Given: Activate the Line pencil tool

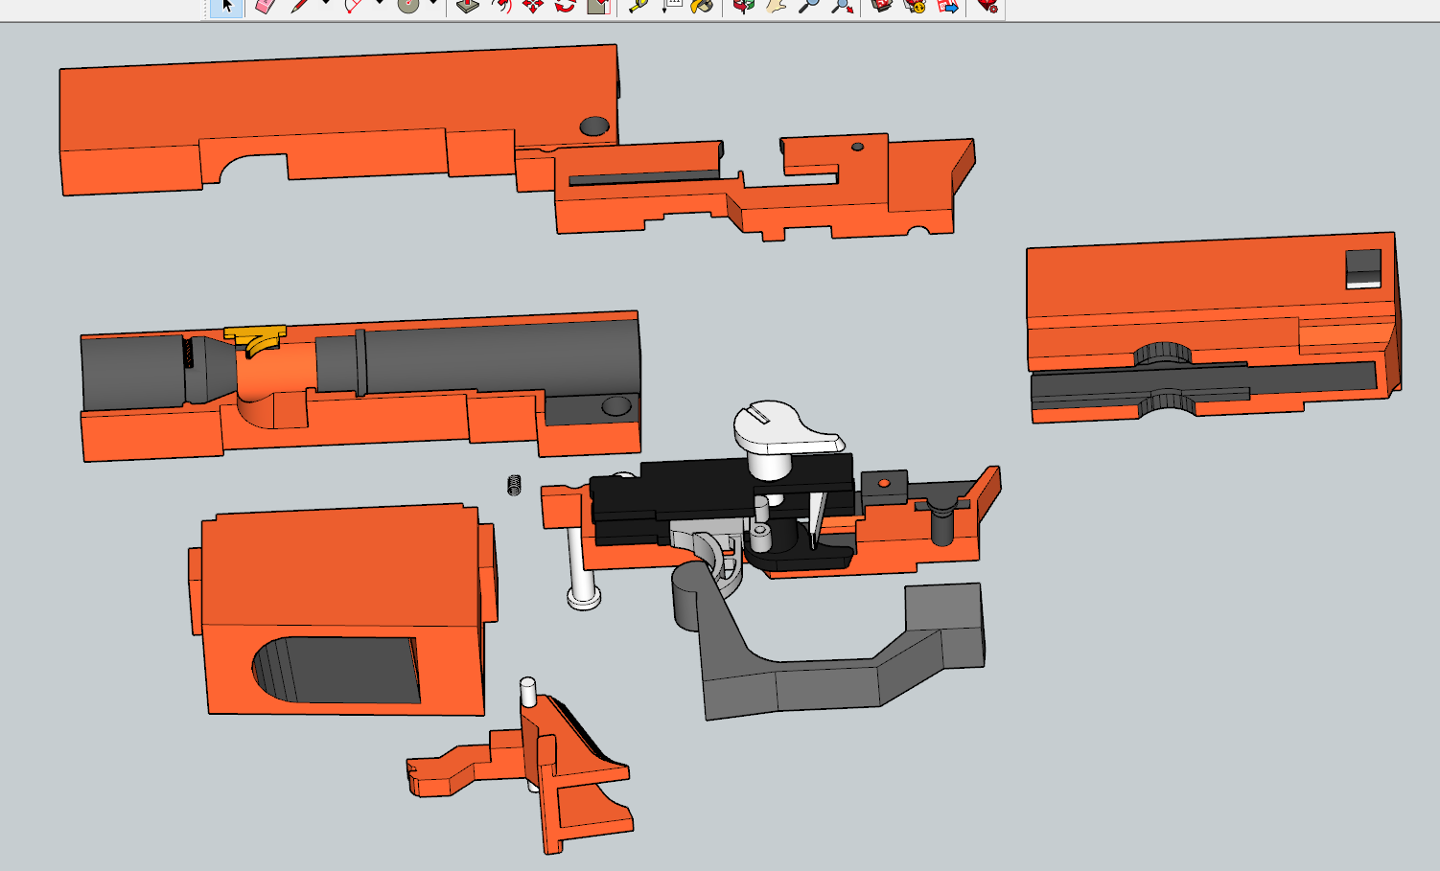Looking at the screenshot, I should point(299,6).
